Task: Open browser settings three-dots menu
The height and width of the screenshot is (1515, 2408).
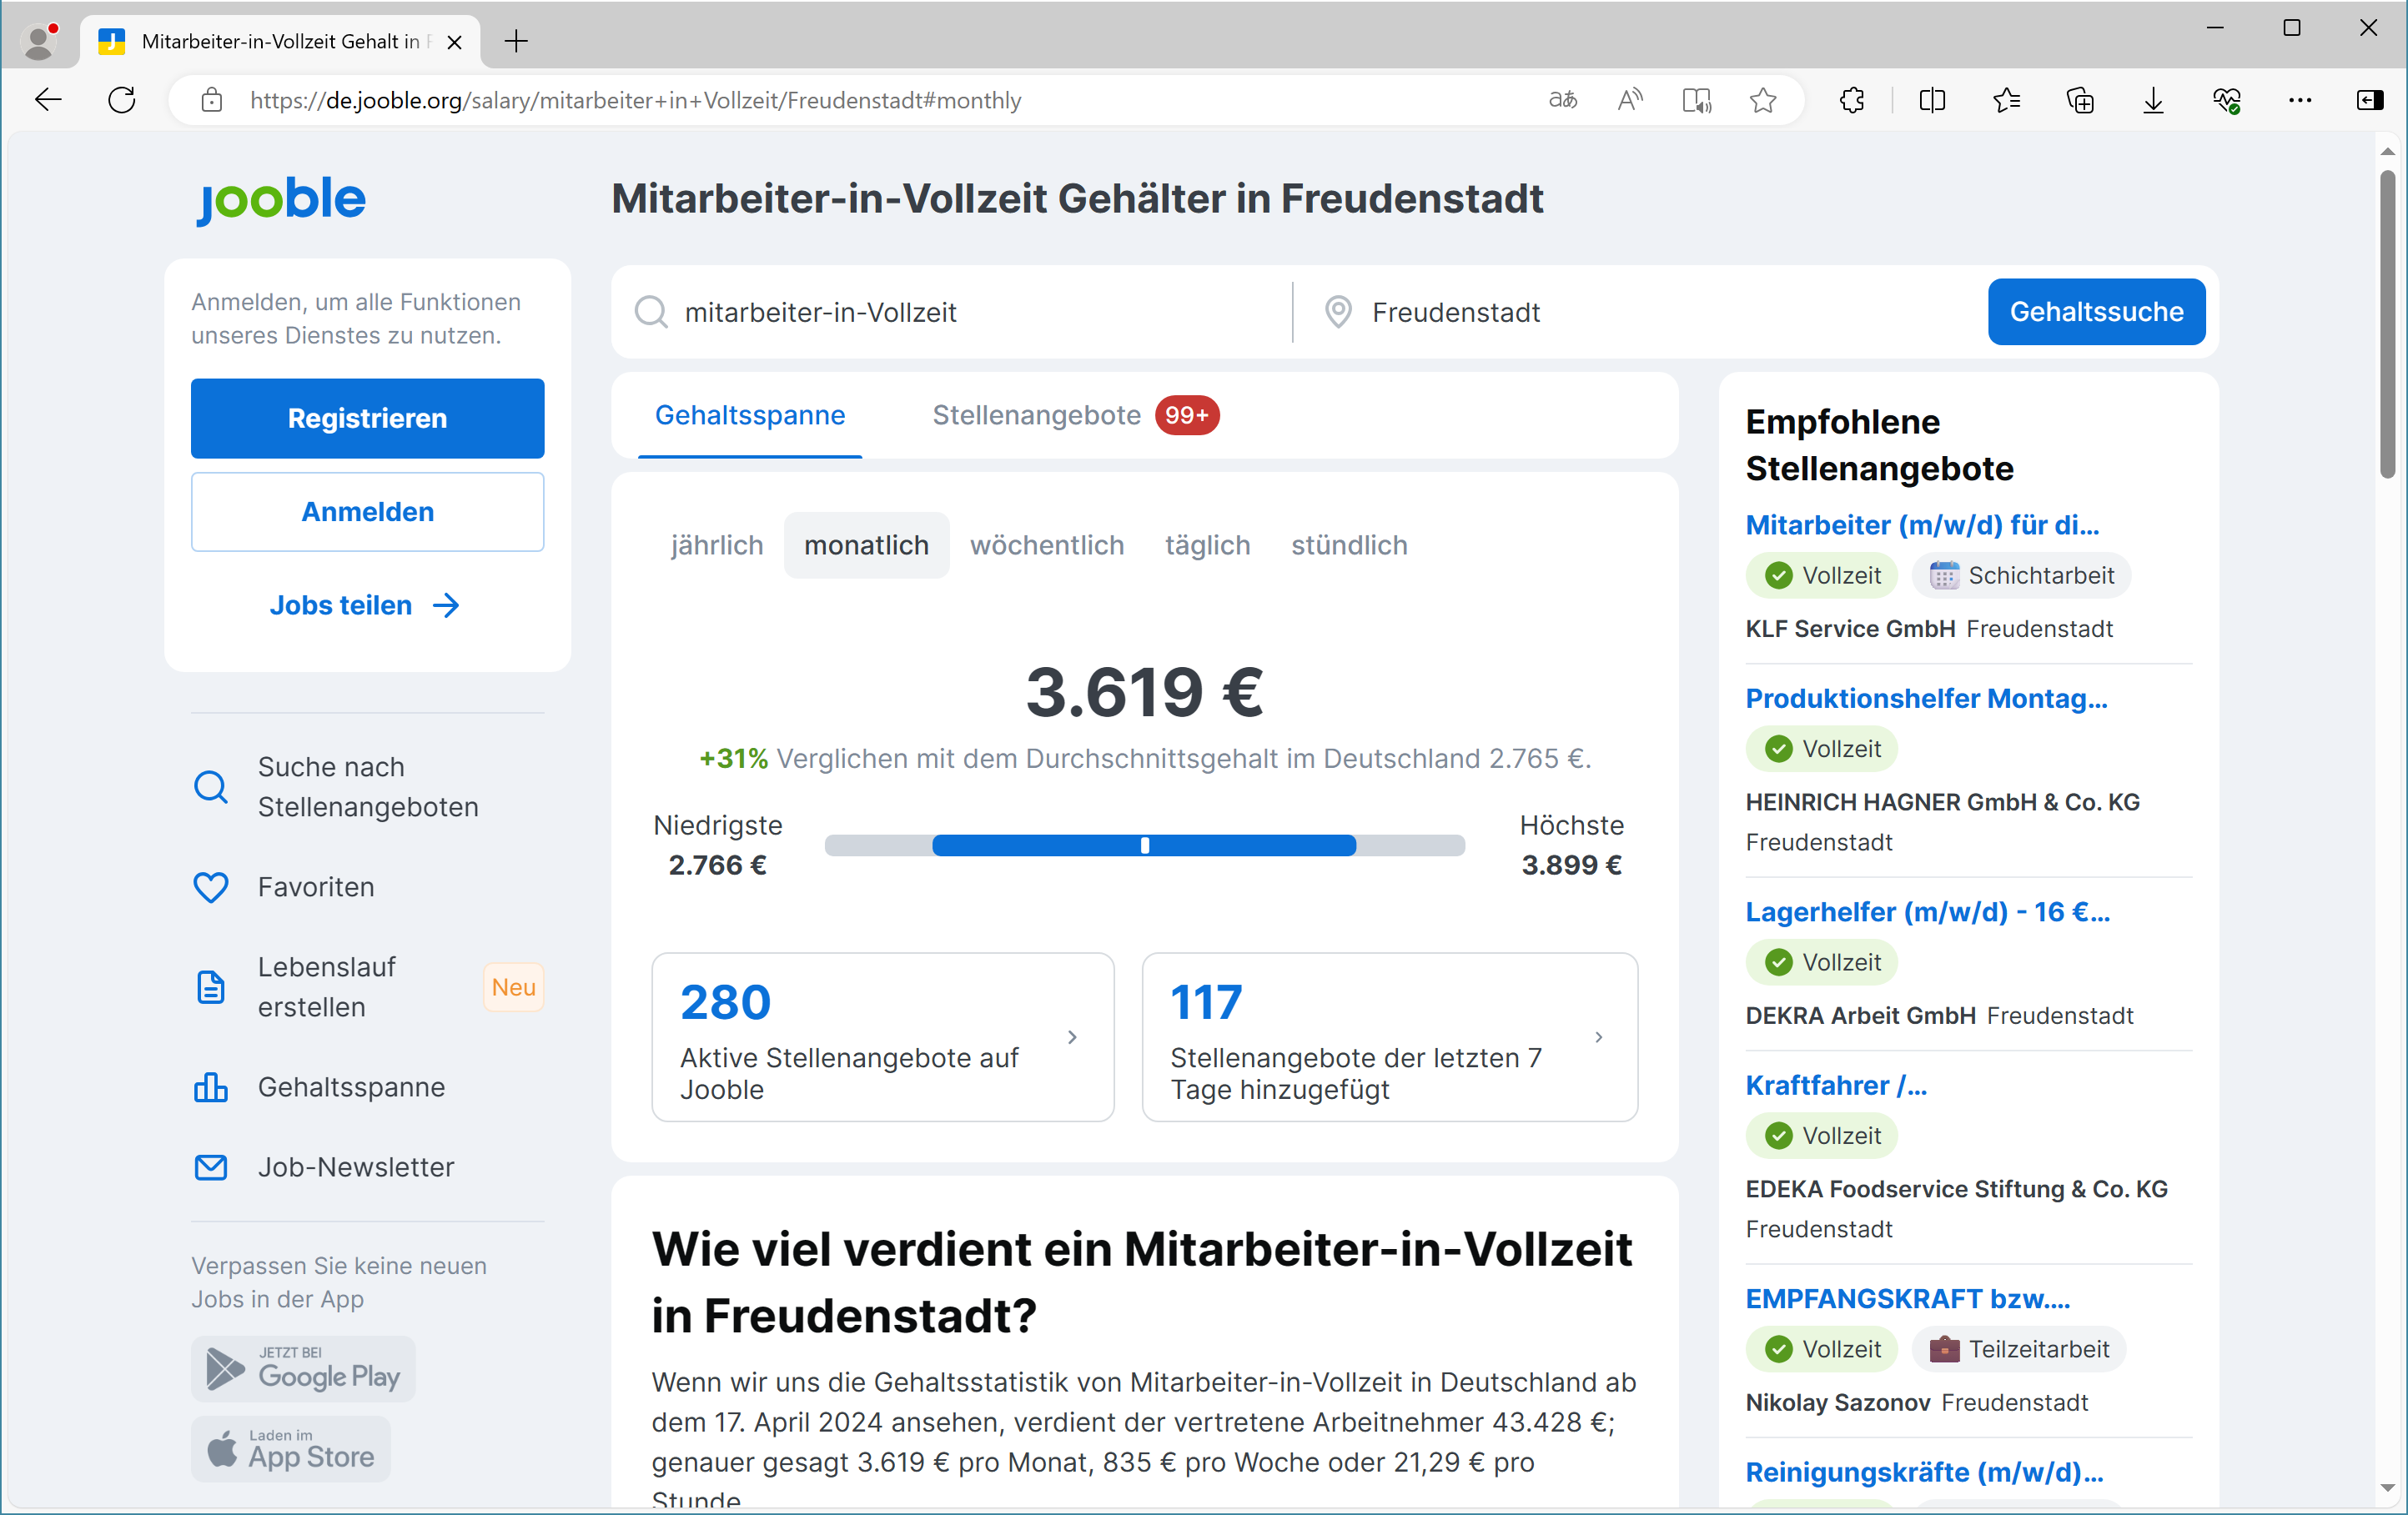Action: tap(2300, 100)
